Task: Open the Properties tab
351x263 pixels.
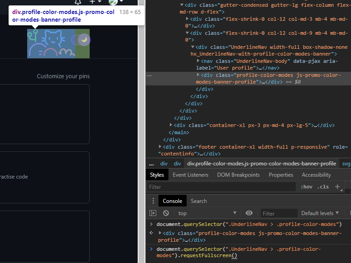Action: click(281, 175)
